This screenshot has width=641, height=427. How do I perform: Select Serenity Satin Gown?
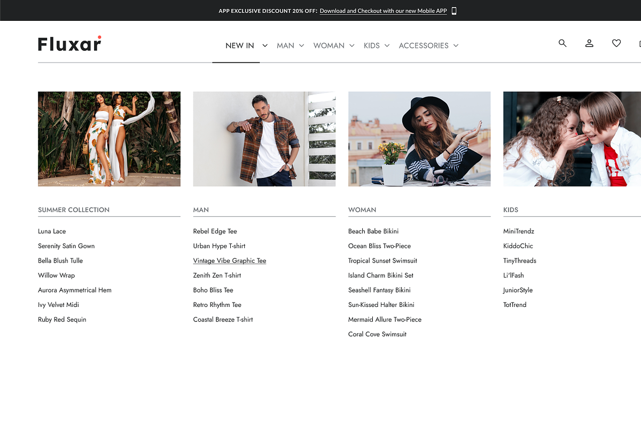click(66, 246)
